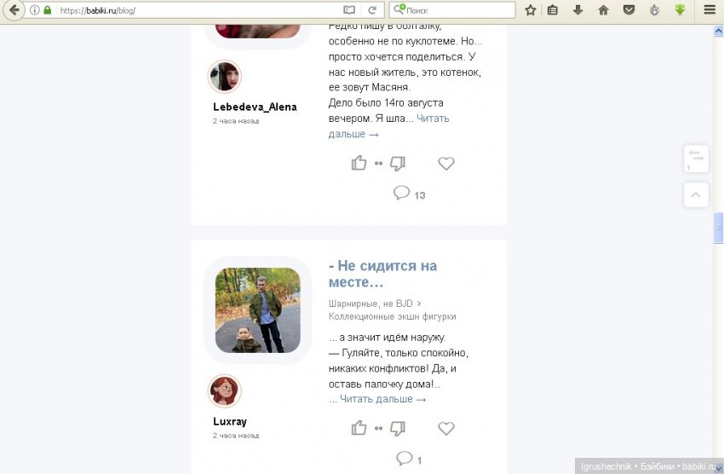Click the floating swap arrows widget
Screen dimensions: 724x474
click(696, 158)
